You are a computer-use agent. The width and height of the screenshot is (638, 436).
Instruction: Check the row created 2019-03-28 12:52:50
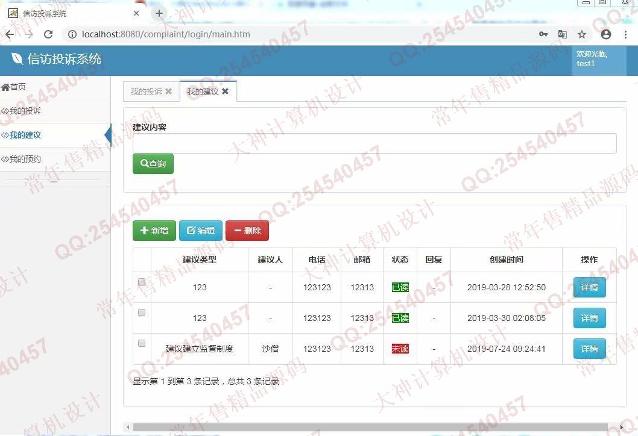point(142,282)
